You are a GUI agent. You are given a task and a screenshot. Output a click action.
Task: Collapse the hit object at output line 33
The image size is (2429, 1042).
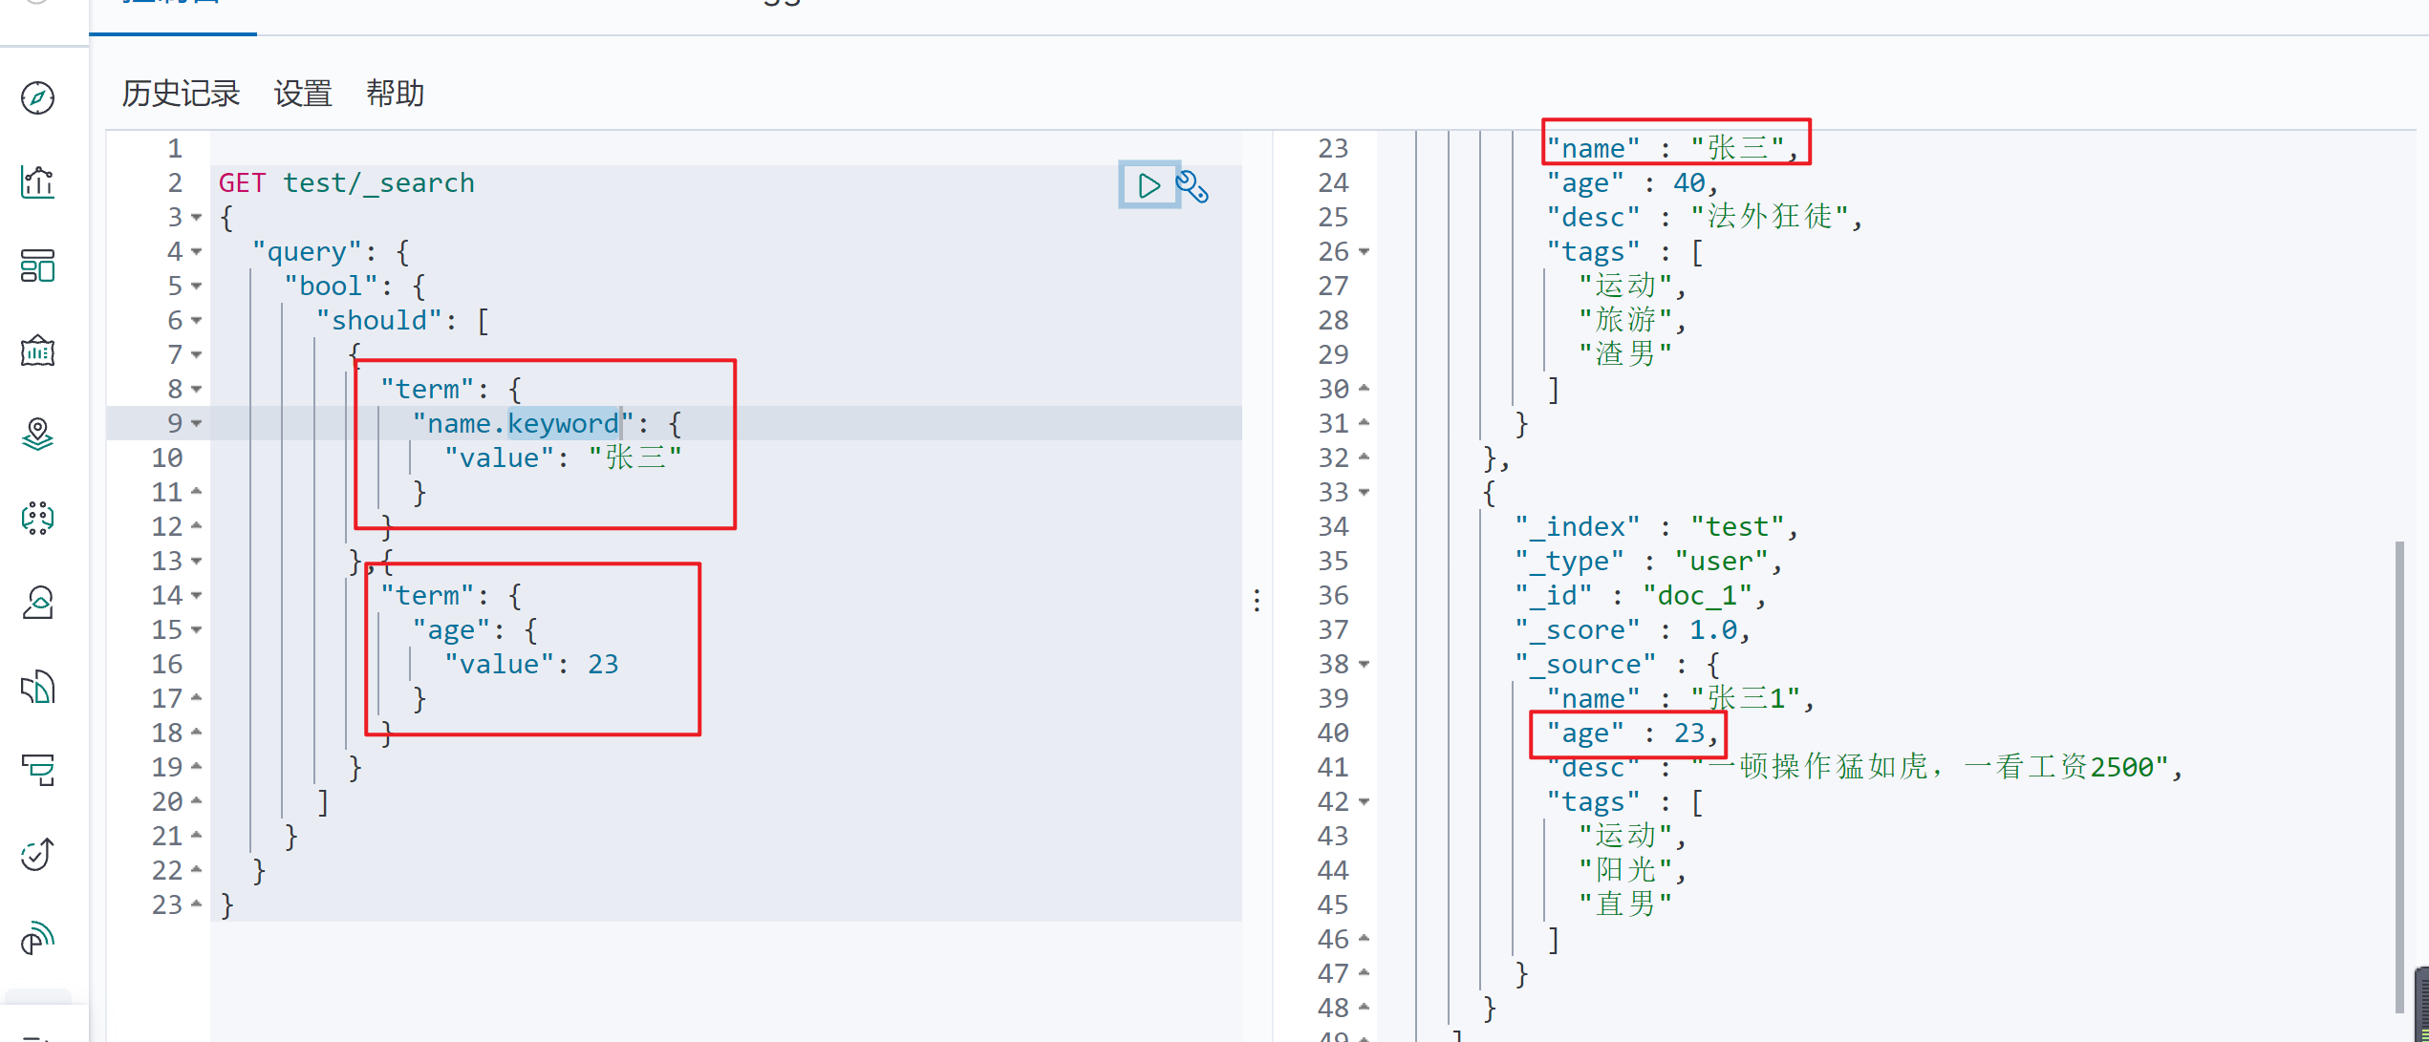click(x=1365, y=493)
